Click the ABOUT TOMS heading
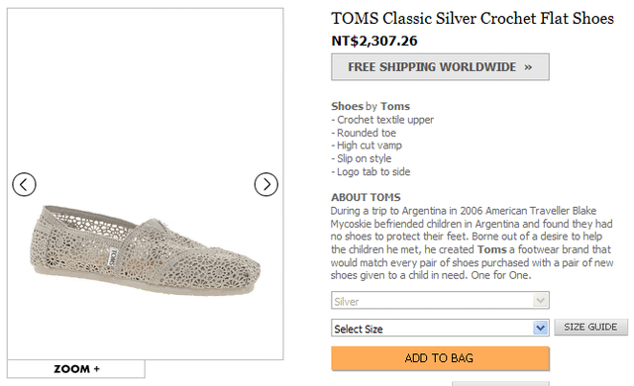 366,197
